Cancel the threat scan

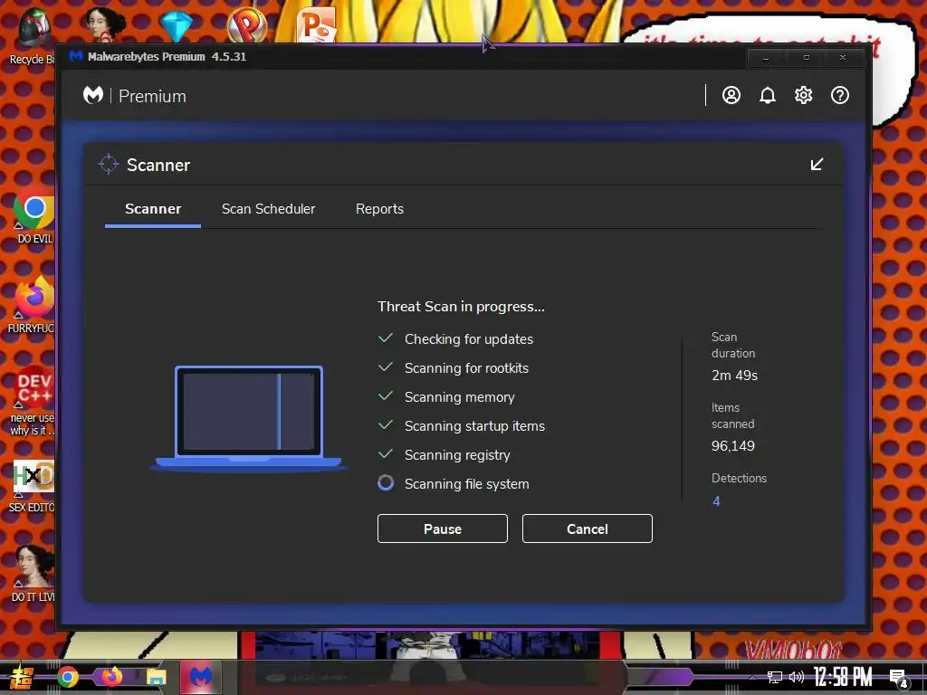click(587, 528)
